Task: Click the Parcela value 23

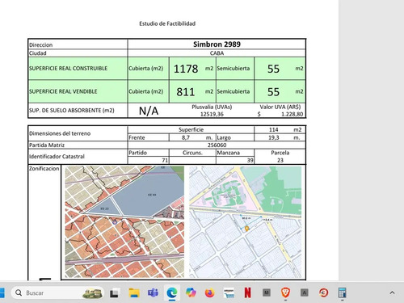Action: [x=280, y=160]
